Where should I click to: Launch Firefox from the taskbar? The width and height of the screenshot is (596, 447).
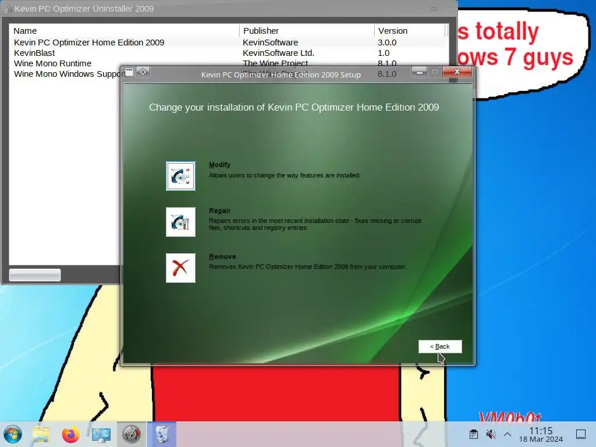pyautogui.click(x=71, y=434)
